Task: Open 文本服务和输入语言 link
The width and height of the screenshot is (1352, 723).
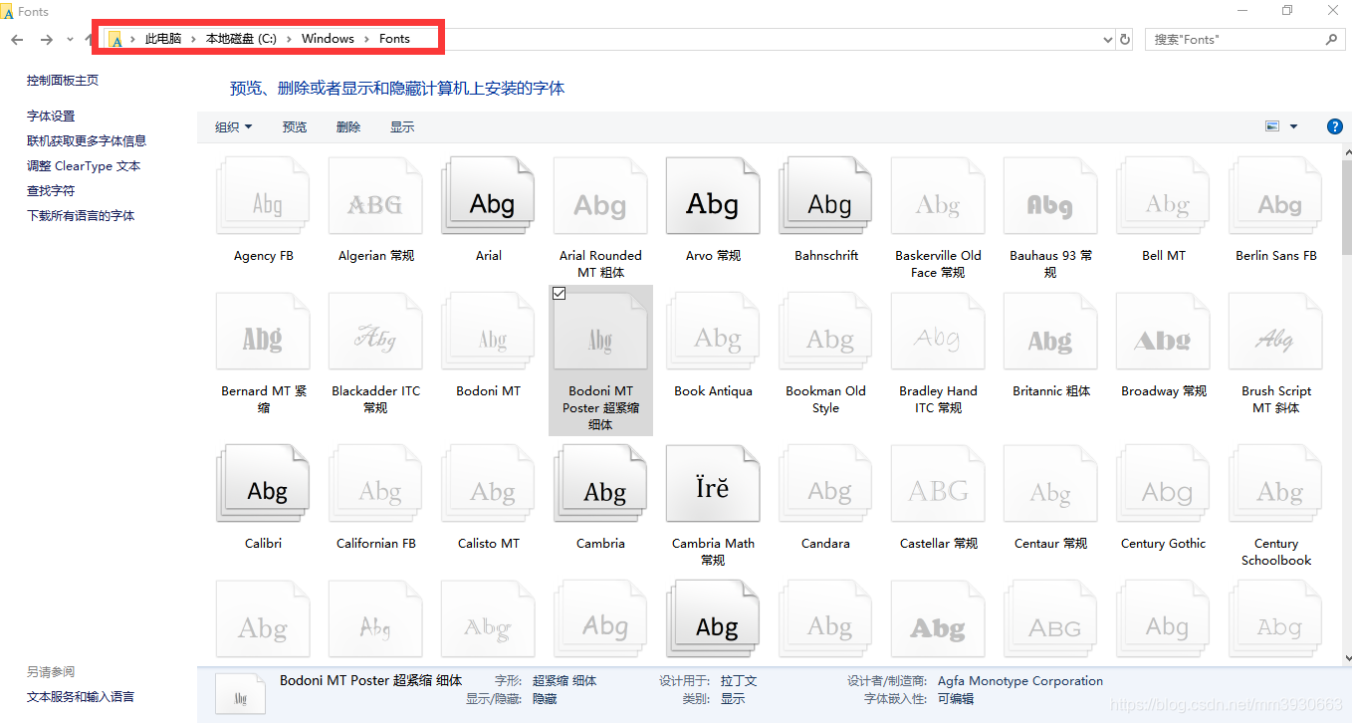Action: pos(81,697)
